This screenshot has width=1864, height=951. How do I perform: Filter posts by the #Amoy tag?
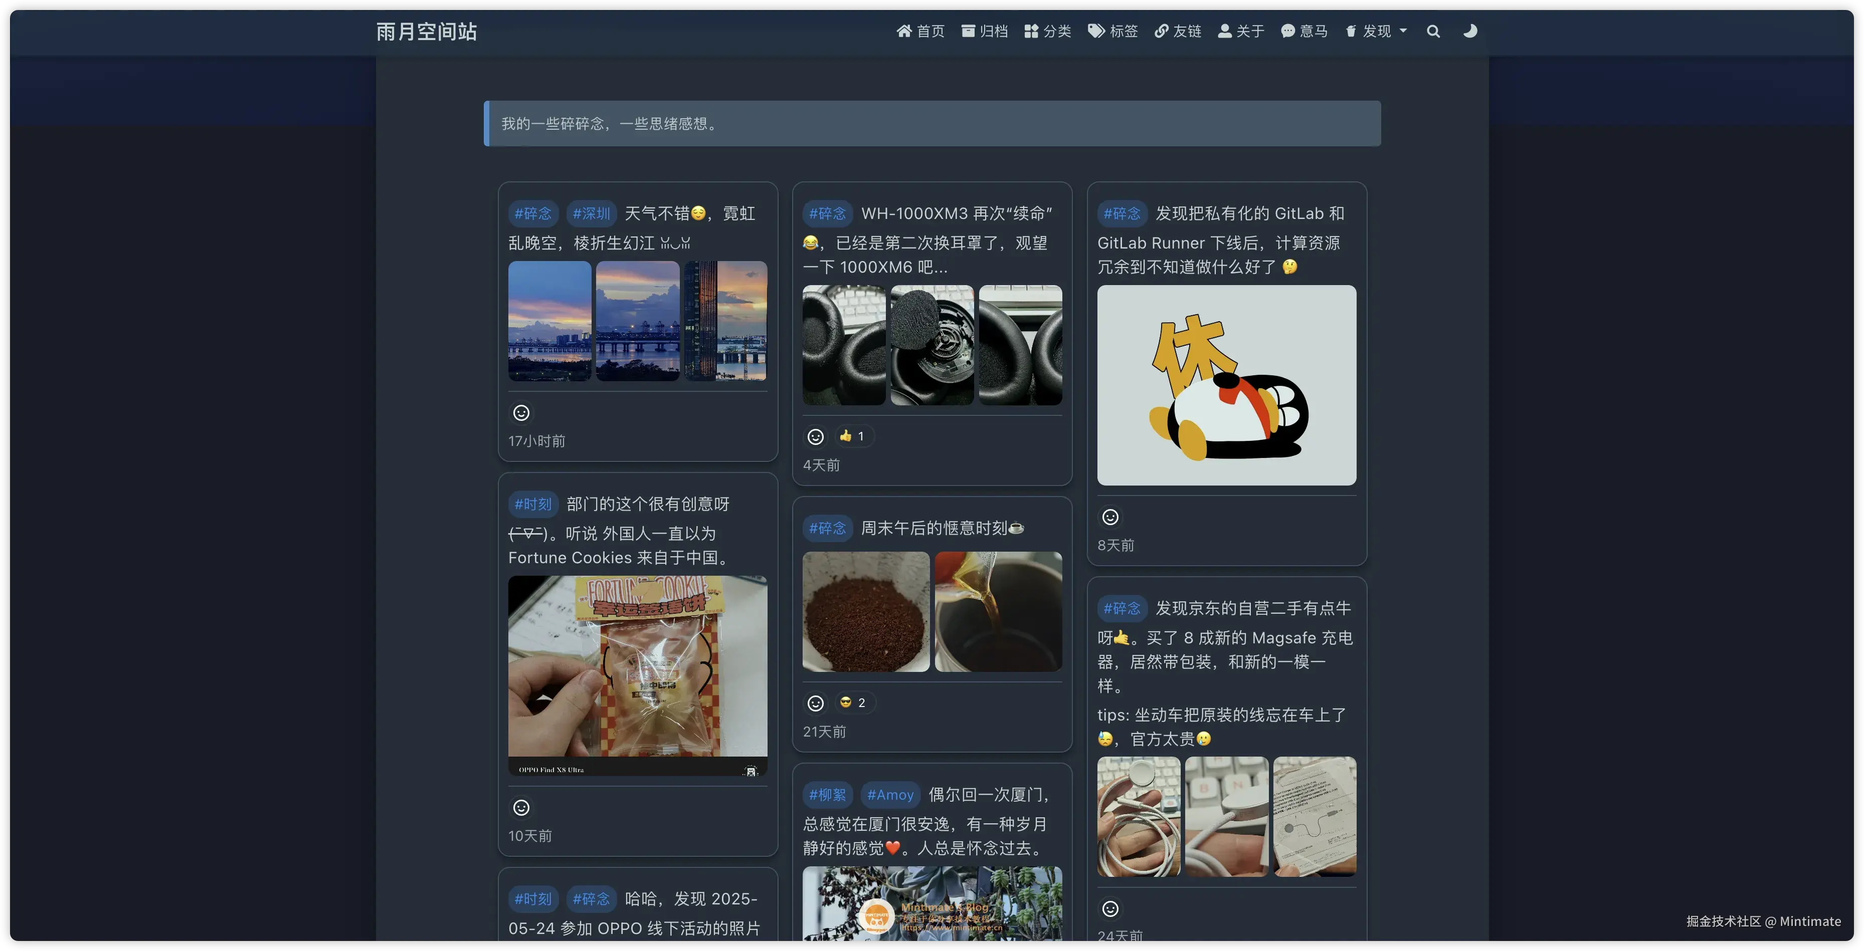pos(890,794)
